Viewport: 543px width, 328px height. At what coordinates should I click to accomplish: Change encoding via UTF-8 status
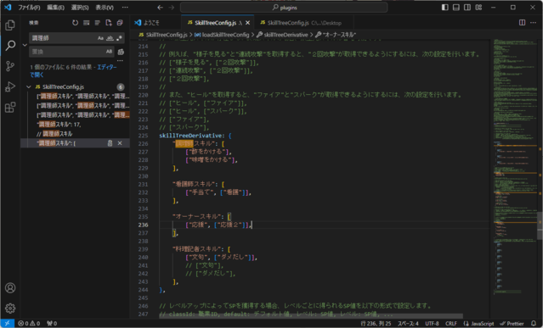coord(432,324)
